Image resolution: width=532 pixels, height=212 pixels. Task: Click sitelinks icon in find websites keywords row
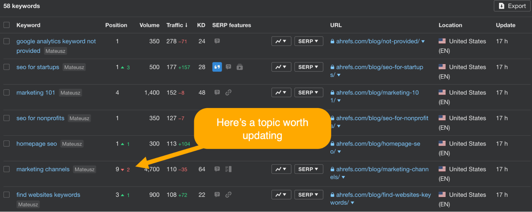228,195
